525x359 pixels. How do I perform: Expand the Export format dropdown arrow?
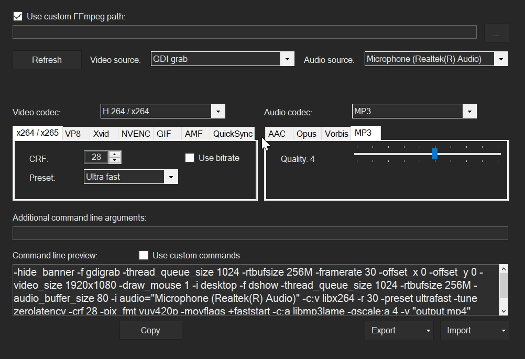[x=429, y=330]
